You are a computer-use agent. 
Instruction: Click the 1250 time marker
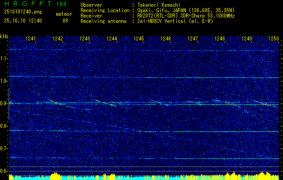point(274,38)
